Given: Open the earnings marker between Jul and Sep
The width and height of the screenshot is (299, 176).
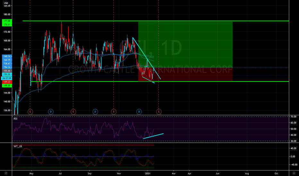Looking at the screenshot, I should point(73,112).
